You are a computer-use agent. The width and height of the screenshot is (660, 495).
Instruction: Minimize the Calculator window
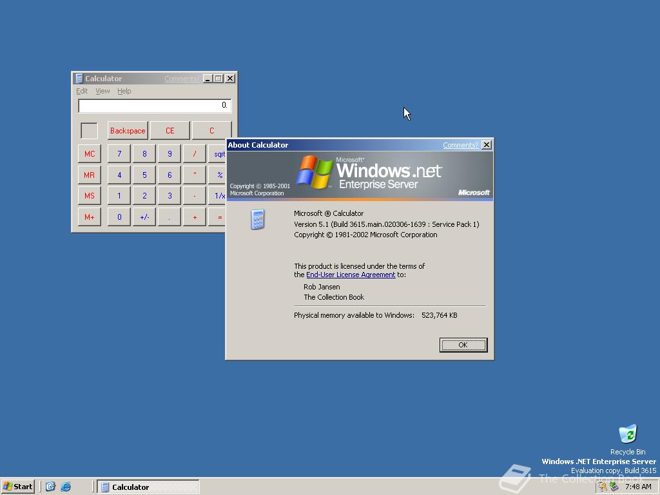pyautogui.click(x=208, y=79)
